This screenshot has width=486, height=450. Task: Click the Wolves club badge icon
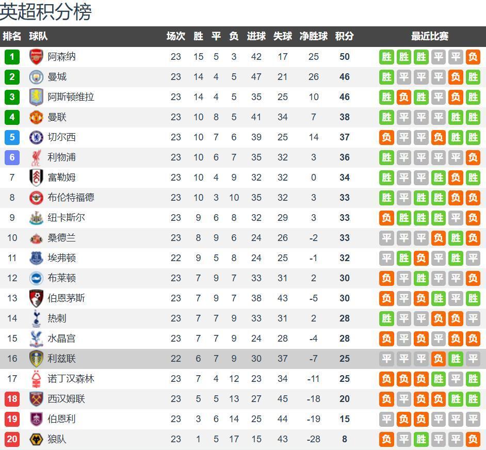(36, 439)
